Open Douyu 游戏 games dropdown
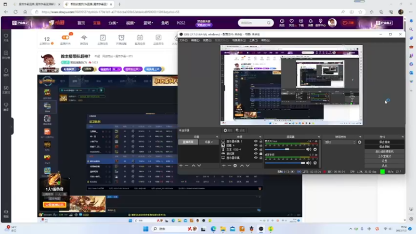Screen dimensions: 416x234 point(148,23)
